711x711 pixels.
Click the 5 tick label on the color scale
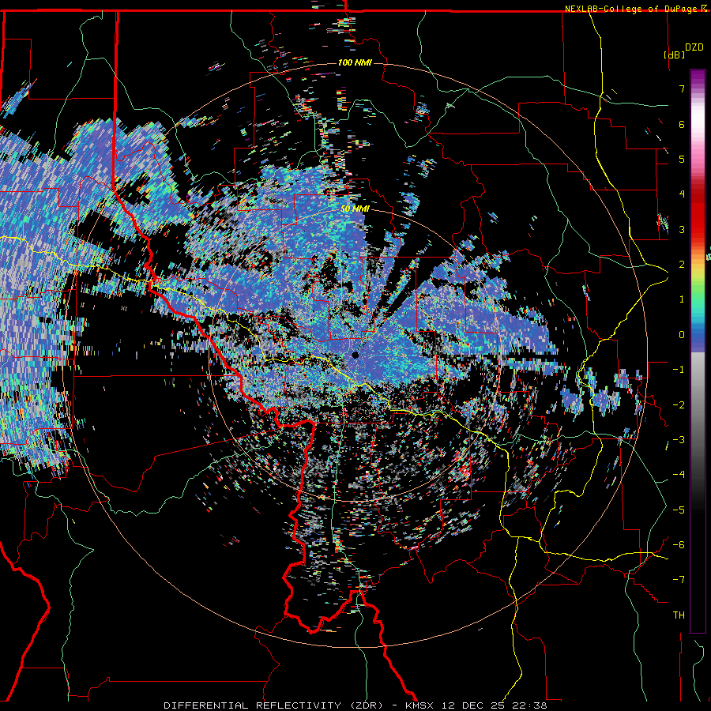click(682, 159)
